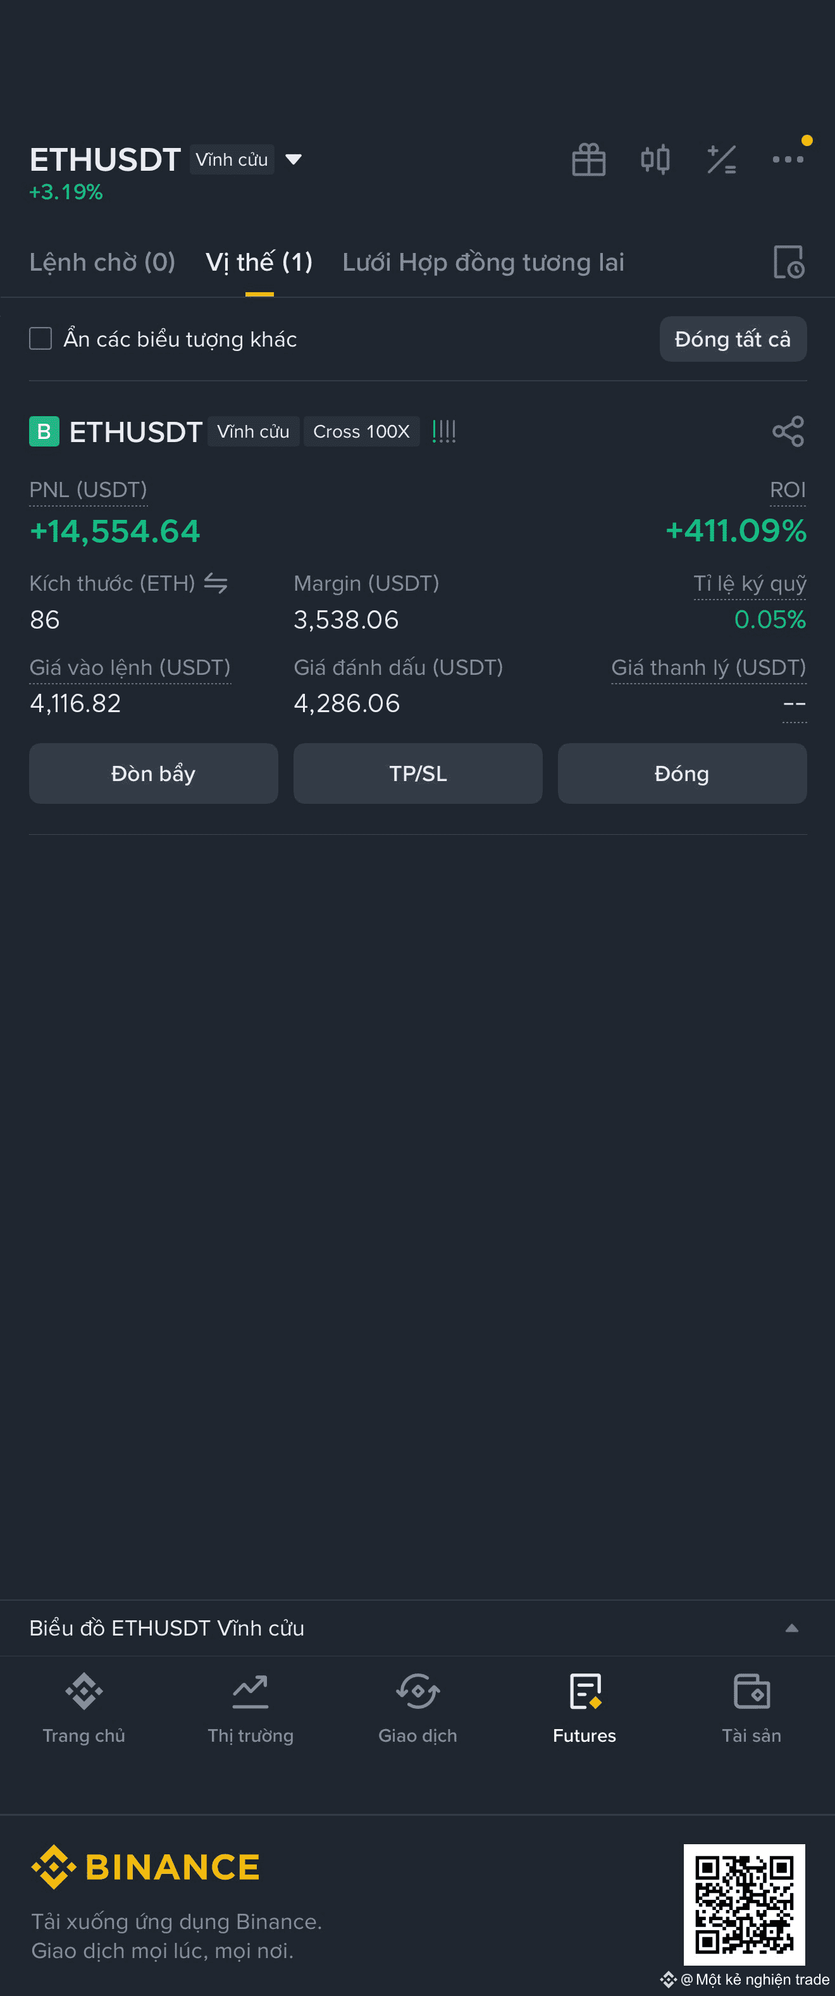Open the plus/minus calculator icon
This screenshot has width=835, height=1996.
[x=721, y=159]
